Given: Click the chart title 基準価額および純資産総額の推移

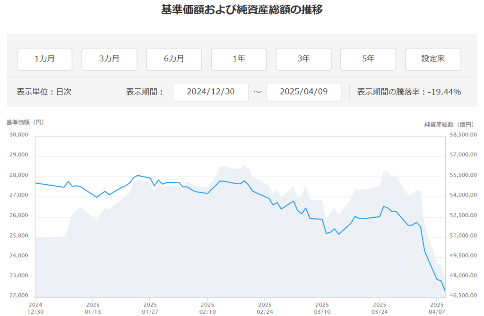Looking at the screenshot, I should [x=242, y=10].
